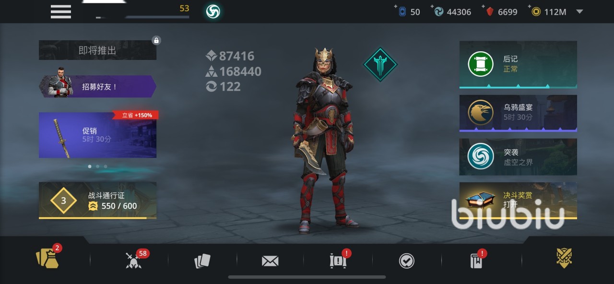
Task: Tap the swirl void icon in top bar
Action: [x=213, y=12]
